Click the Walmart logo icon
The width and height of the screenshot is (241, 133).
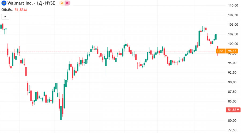tap(3, 3)
